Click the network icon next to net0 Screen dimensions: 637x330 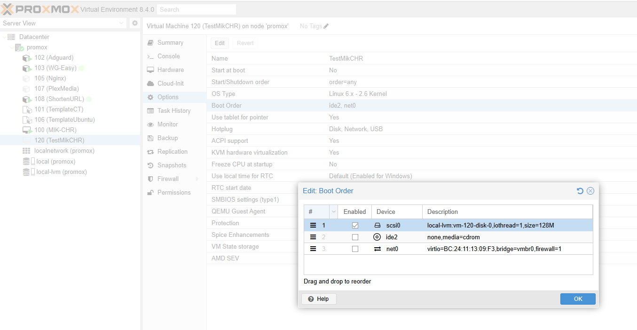click(377, 249)
